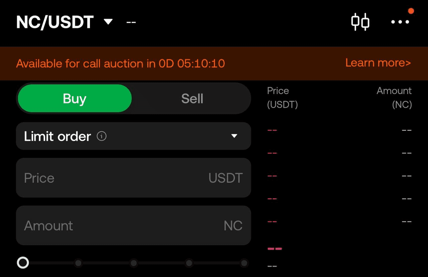Screen dimensions: 428x277
Task: Expand the NC/USDT pair selector arrow
Action: click(108, 22)
